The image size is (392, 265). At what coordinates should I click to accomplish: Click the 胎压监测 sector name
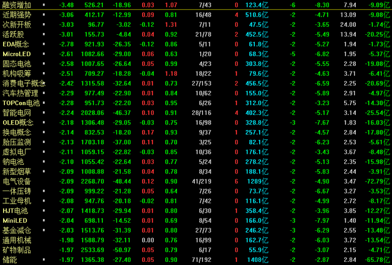17,142
